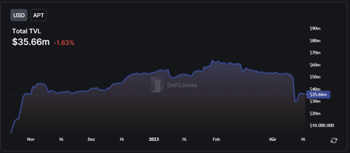
Task: Click the $90m y-axis label
Action: tap(315, 28)
